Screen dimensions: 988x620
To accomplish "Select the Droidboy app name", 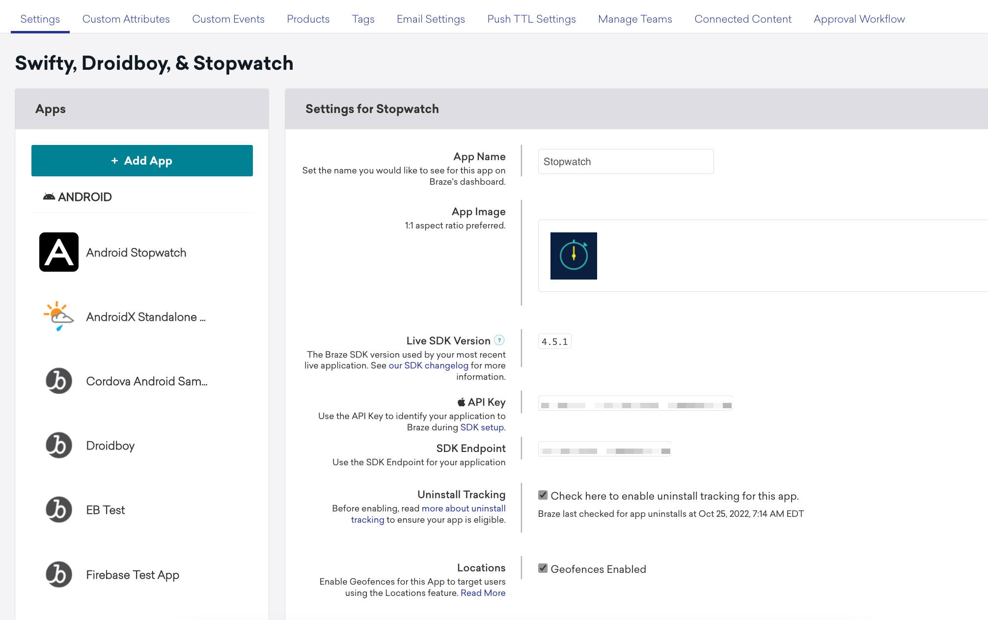I will (110, 446).
